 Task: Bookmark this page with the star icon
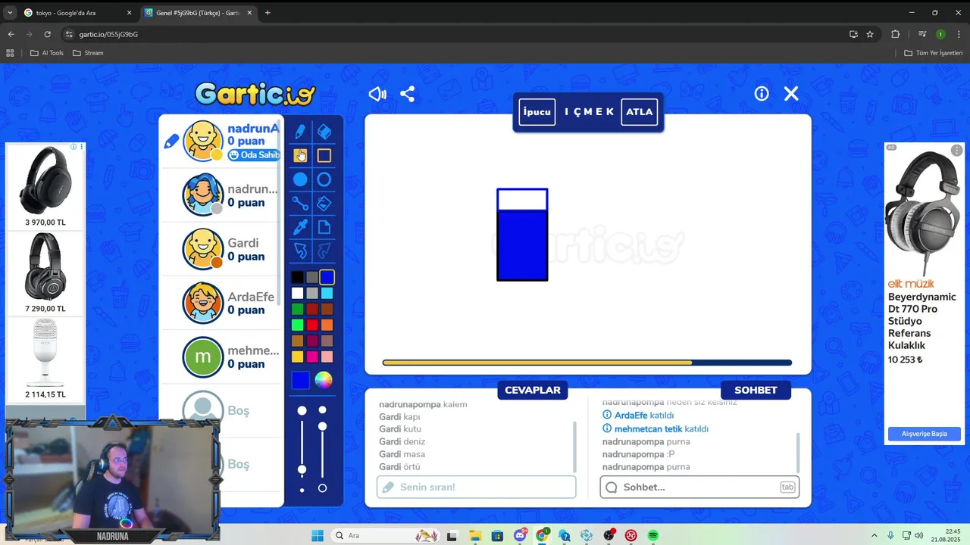870,34
